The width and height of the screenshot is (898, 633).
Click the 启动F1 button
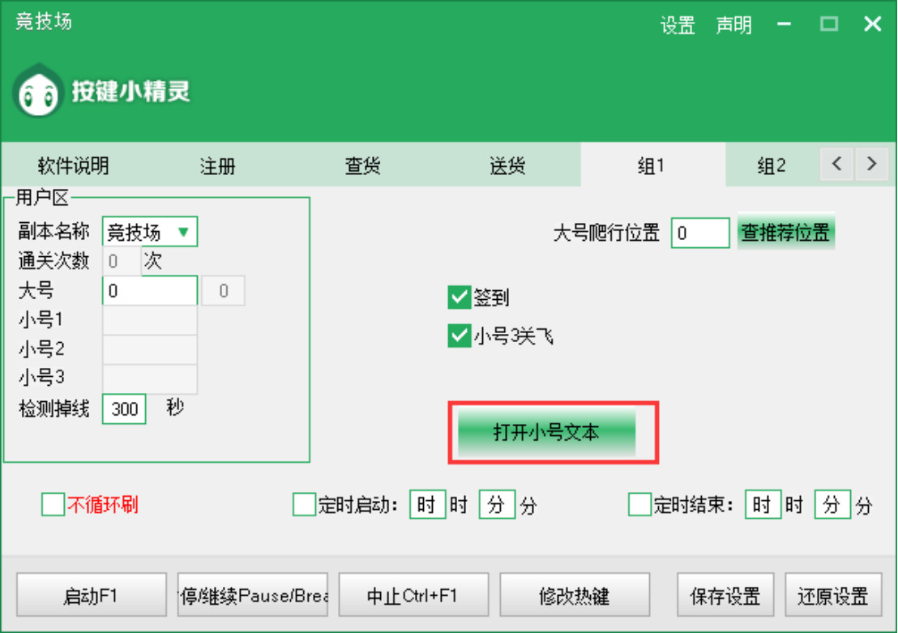coord(91,597)
